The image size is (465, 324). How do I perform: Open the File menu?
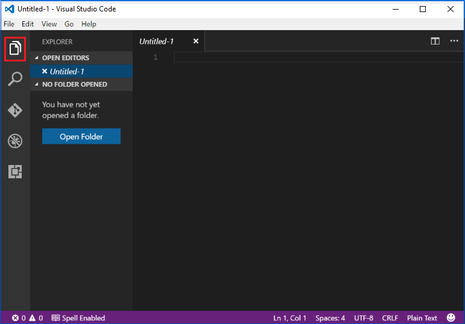pos(9,24)
